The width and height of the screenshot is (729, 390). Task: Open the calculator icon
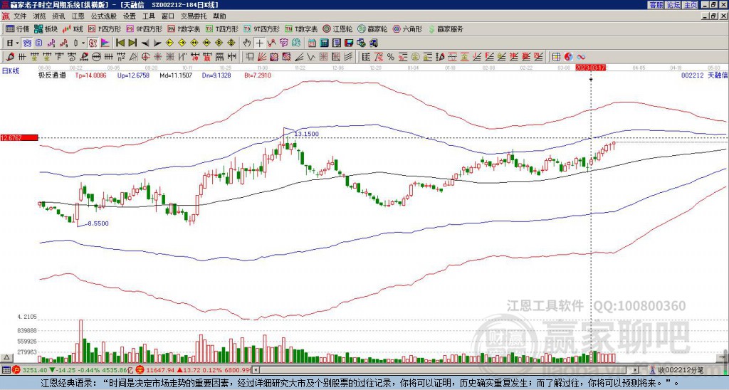point(324,43)
